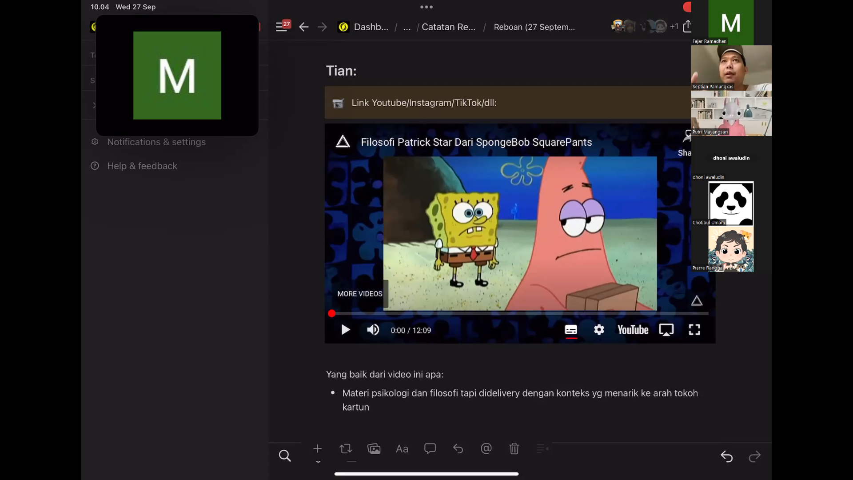Select Chotibul Umam panda avatar tile
This screenshot has width=853, height=480.
(731, 204)
